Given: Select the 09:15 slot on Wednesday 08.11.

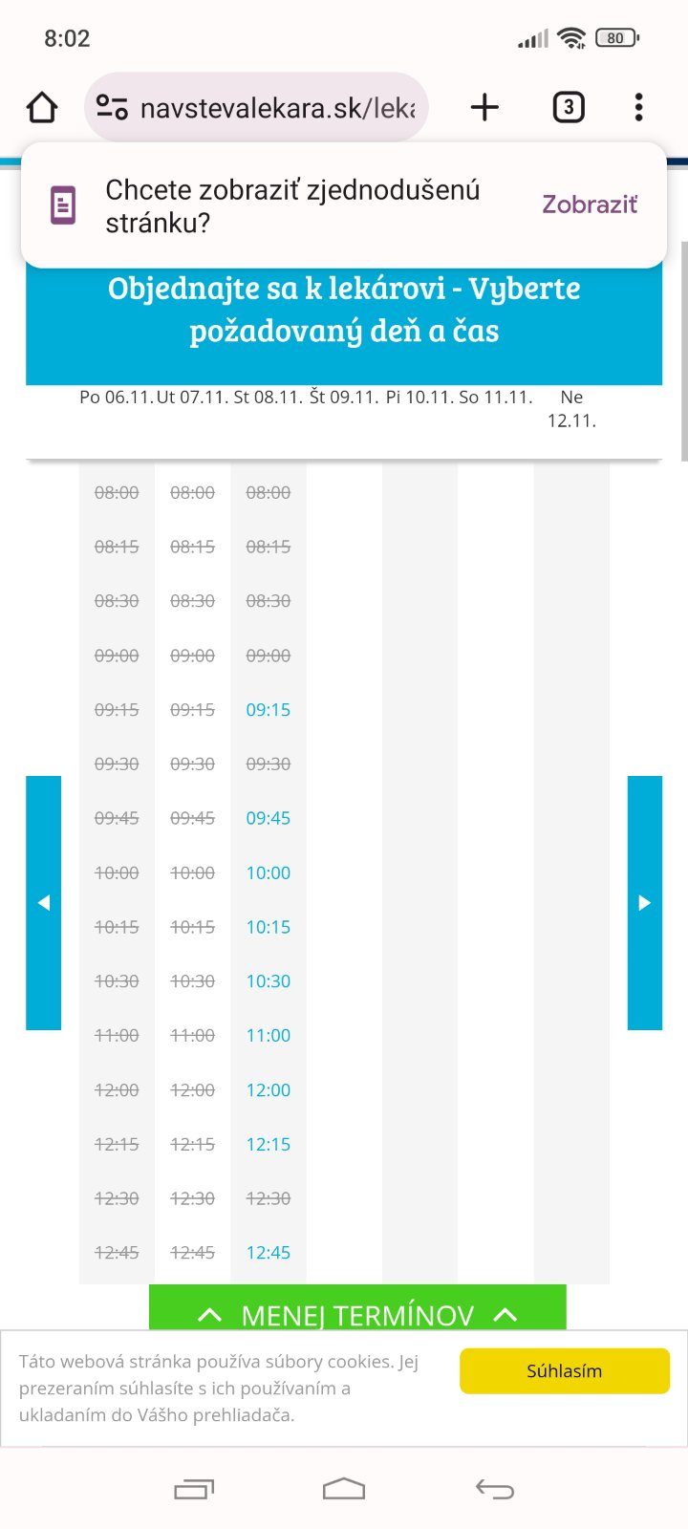Looking at the screenshot, I should (269, 710).
